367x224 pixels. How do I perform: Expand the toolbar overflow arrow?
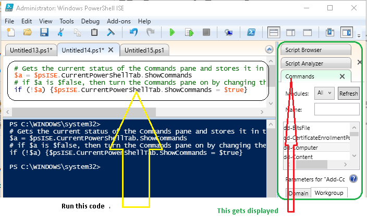pyautogui.click(x=359, y=35)
